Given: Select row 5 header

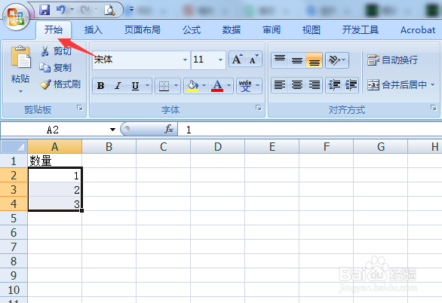Looking at the screenshot, I should coord(14,219).
